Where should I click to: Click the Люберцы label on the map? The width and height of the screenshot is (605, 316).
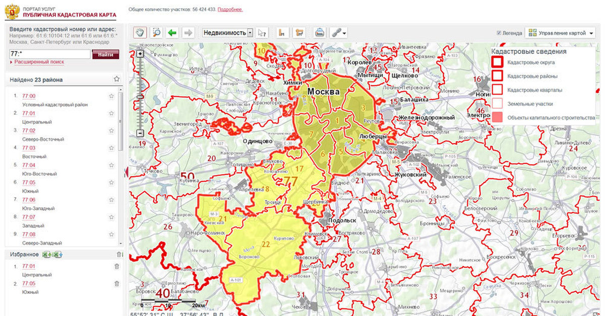pos(373,136)
